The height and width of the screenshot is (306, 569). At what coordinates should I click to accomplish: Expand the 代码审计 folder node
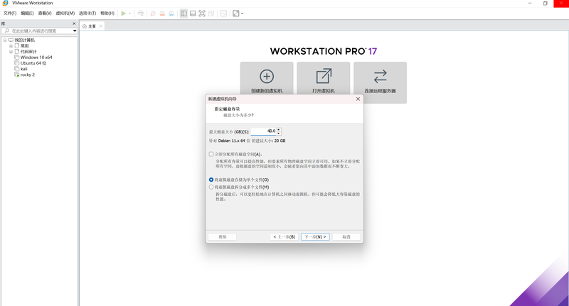[11, 52]
